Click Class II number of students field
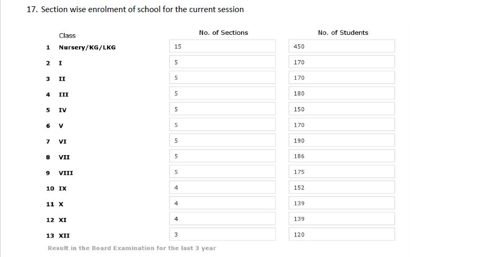The width and height of the screenshot is (480, 257). [x=342, y=78]
